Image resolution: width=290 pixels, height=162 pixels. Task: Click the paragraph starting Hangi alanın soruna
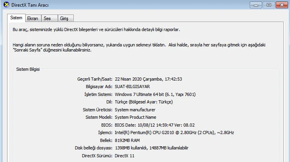coord(139,48)
